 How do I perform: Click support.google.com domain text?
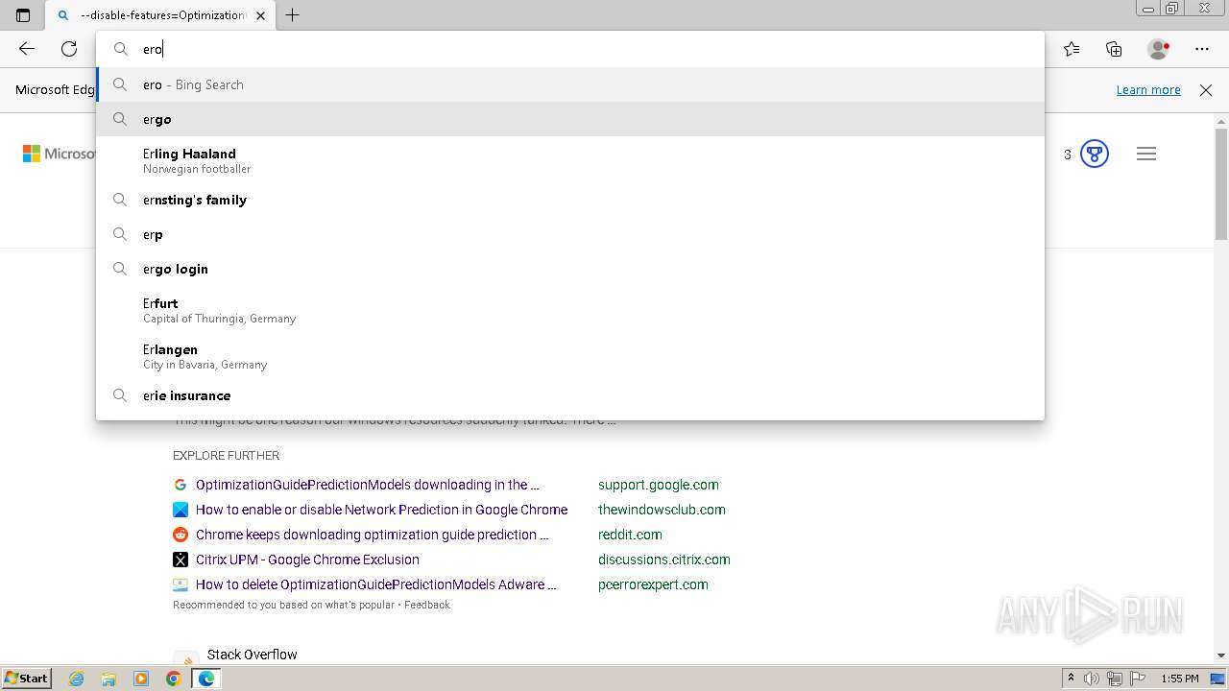659,485
